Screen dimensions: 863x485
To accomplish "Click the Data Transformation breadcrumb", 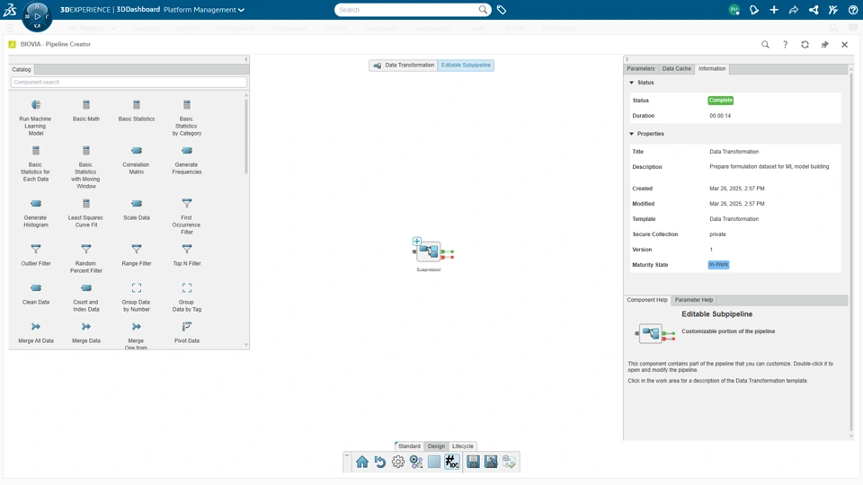I will click(x=404, y=66).
